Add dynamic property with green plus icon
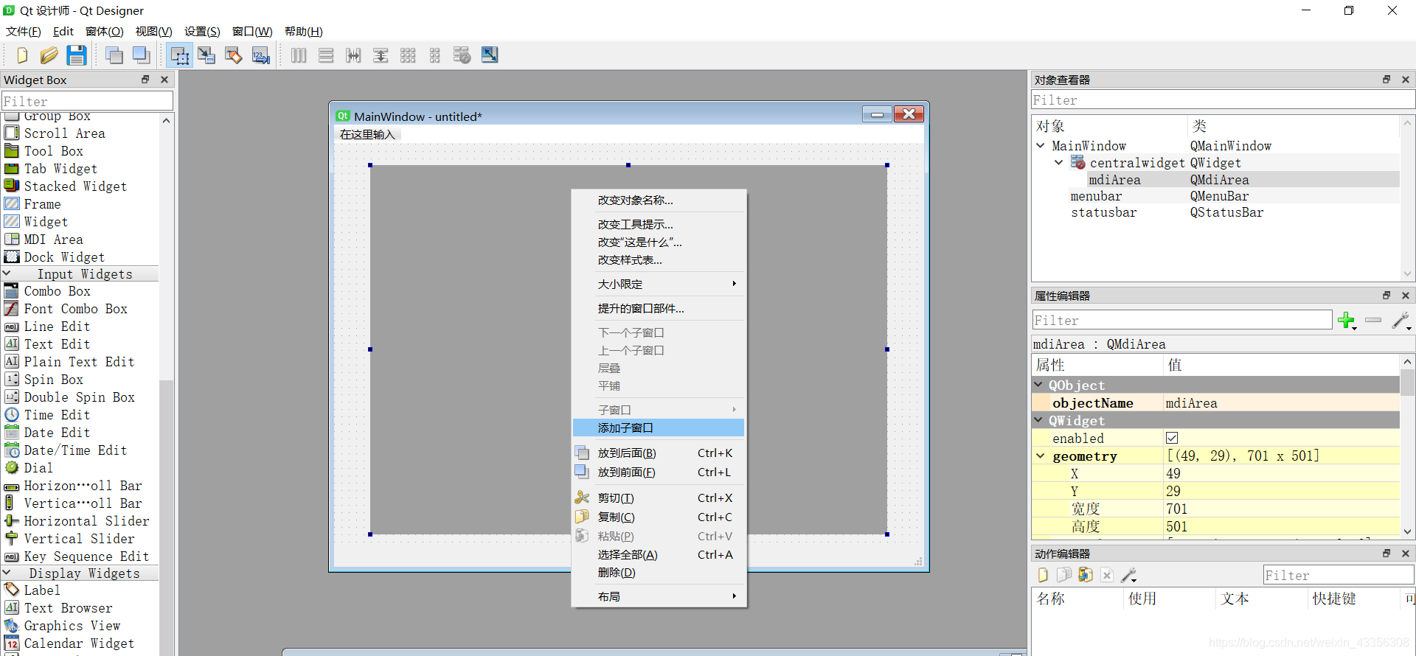This screenshot has width=1416, height=656. (1347, 321)
